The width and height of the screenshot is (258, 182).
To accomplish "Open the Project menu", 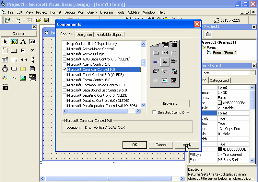I will pos(41,12).
